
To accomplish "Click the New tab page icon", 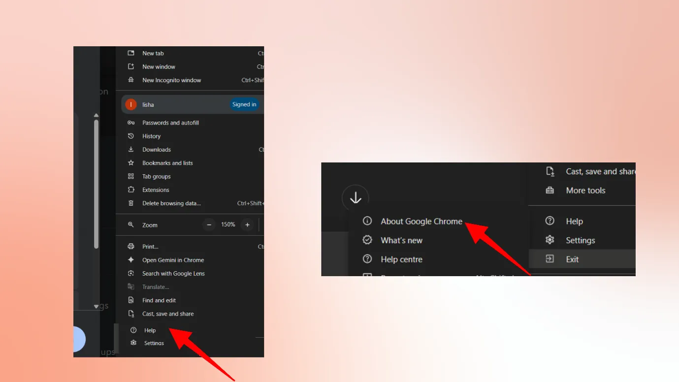I will 131,53.
